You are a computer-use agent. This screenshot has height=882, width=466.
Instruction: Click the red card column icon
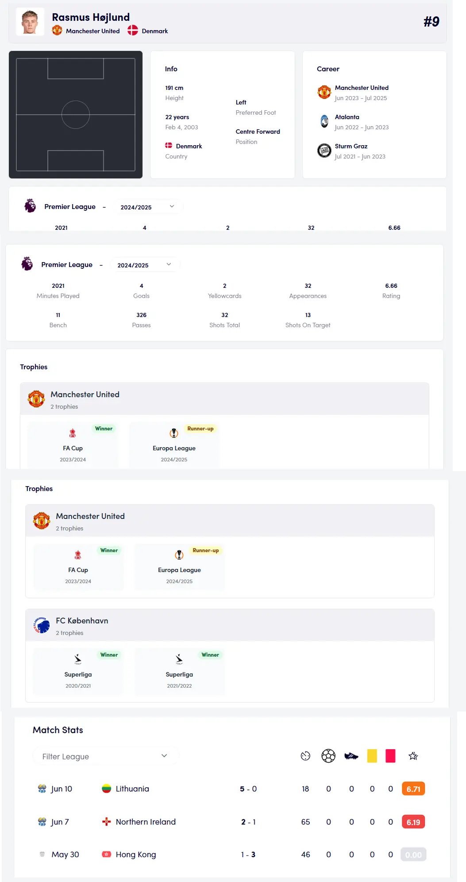pyautogui.click(x=390, y=756)
